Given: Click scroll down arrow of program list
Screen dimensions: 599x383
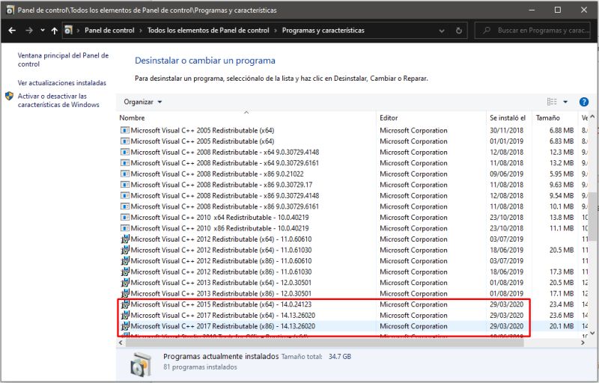Looking at the screenshot, I should click(x=592, y=333).
